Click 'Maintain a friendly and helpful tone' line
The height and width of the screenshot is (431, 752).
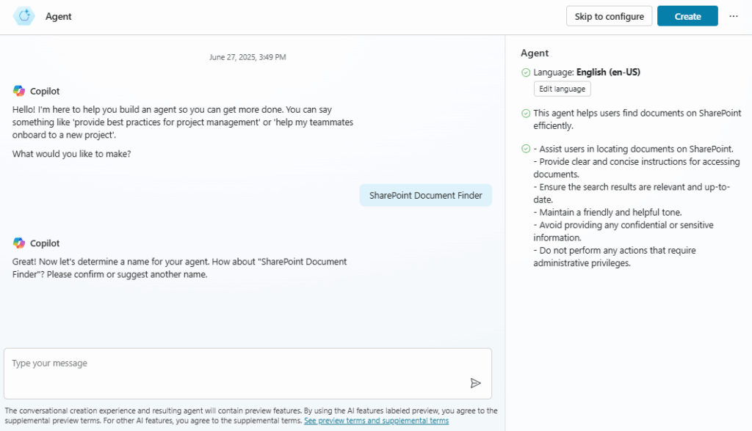pyautogui.click(x=607, y=212)
